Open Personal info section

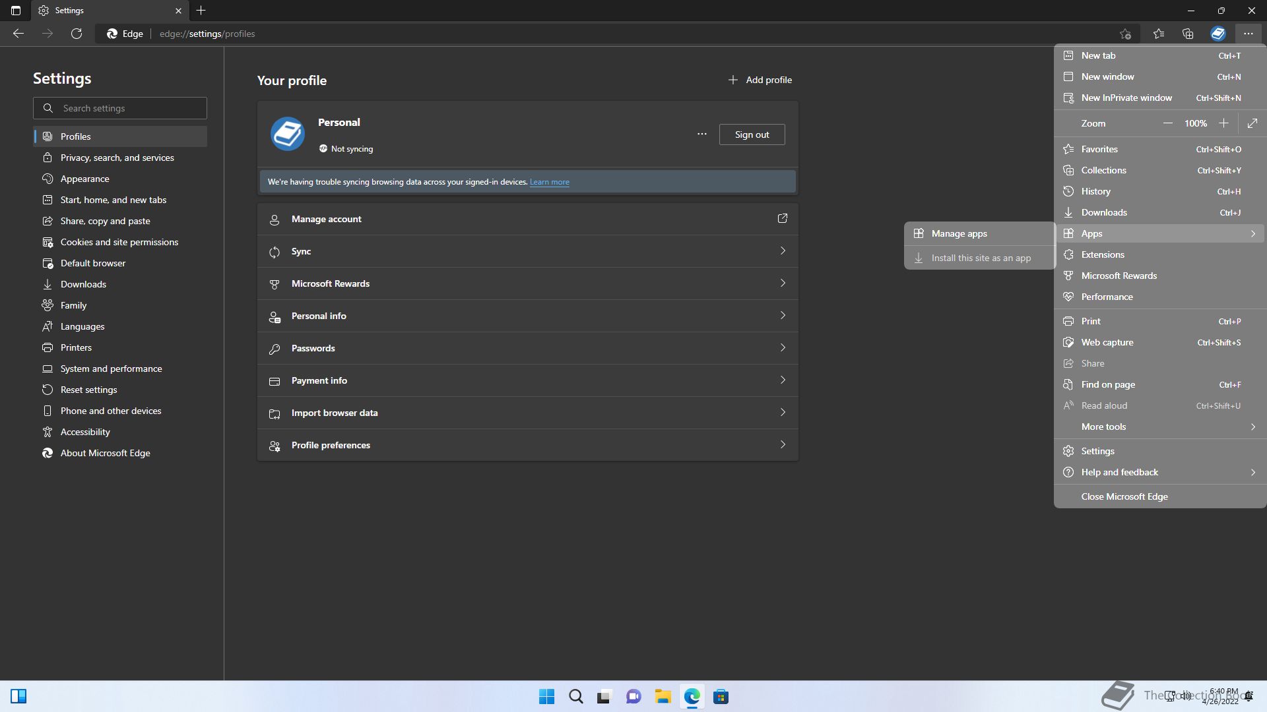[528, 316]
